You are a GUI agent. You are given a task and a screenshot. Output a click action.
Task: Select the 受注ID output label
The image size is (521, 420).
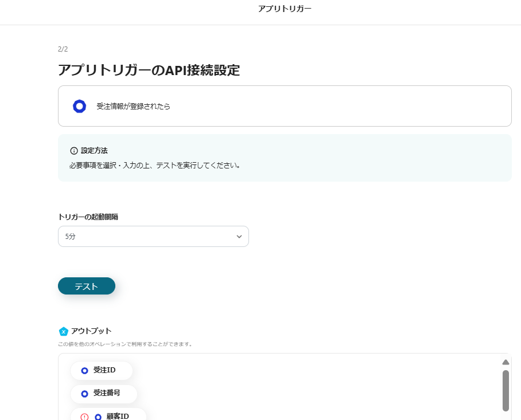(104, 370)
